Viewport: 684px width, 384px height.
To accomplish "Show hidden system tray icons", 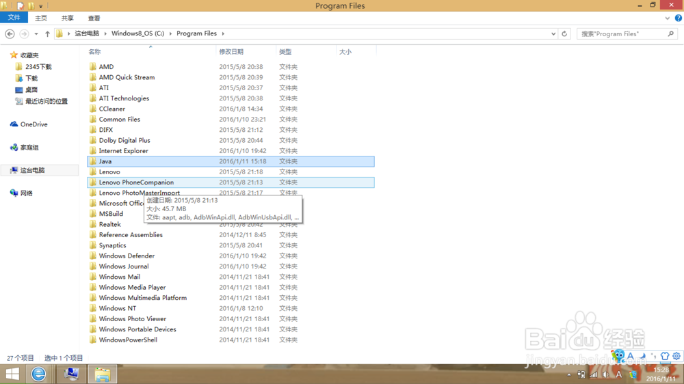I will pyautogui.click(x=569, y=375).
